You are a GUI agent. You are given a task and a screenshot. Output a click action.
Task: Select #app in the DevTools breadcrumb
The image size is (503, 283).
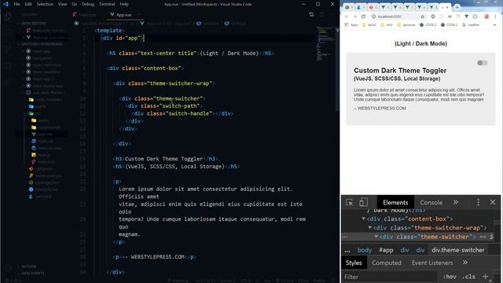(386, 250)
